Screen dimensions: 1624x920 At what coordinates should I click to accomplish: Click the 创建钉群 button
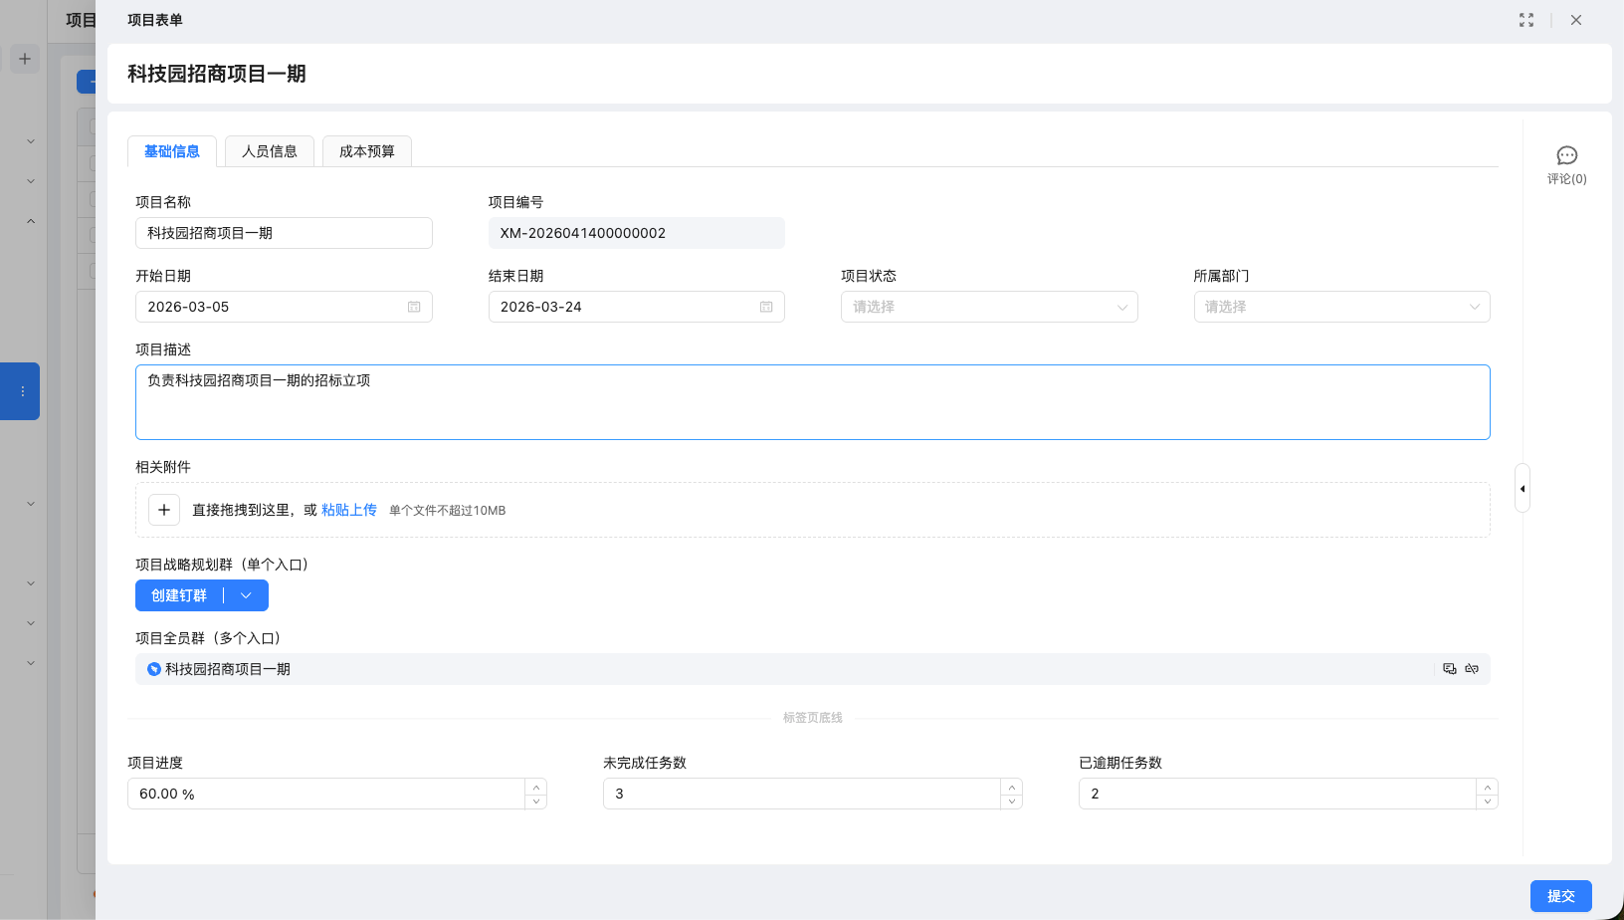179,595
